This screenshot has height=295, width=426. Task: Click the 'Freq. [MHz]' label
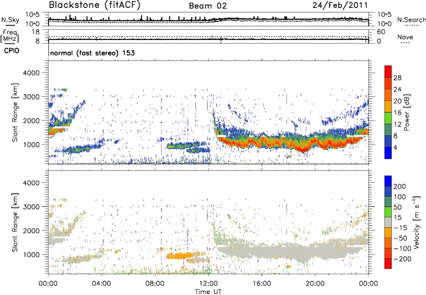click(x=10, y=36)
